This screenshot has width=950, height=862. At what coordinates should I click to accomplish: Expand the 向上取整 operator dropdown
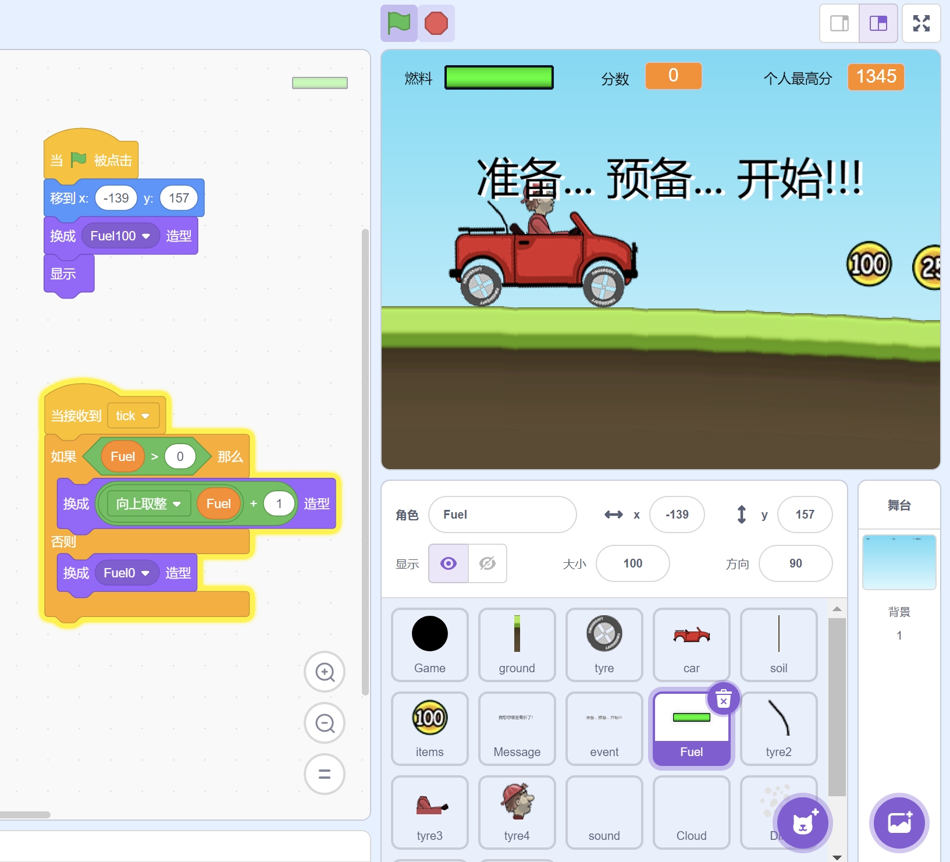(177, 504)
